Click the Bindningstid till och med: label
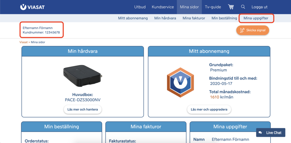Viewport: 291px width, 143px height. pyautogui.click(x=233, y=78)
